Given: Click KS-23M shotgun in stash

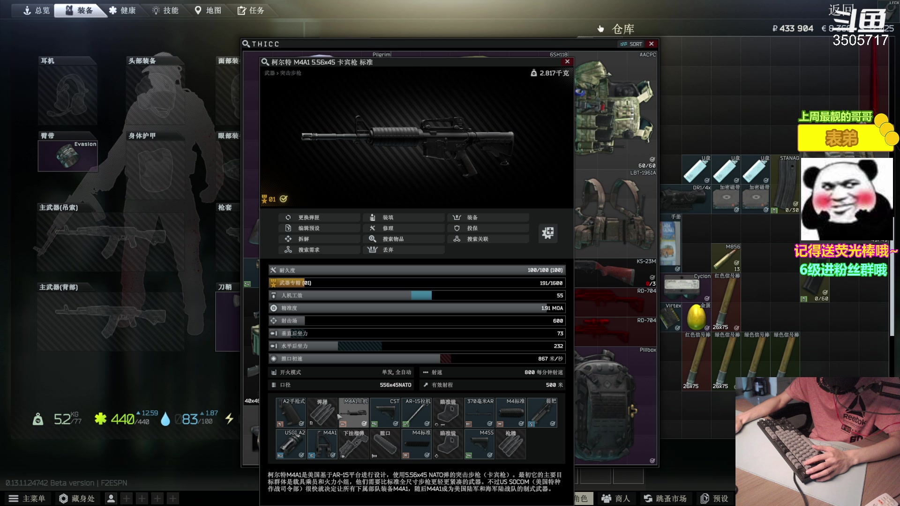Looking at the screenshot, I should tap(615, 272).
